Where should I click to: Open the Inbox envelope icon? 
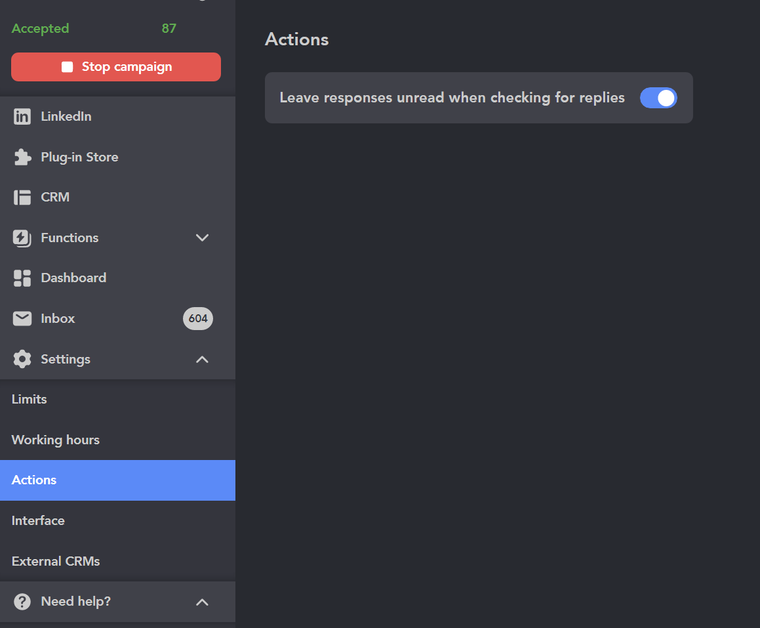[x=22, y=318]
